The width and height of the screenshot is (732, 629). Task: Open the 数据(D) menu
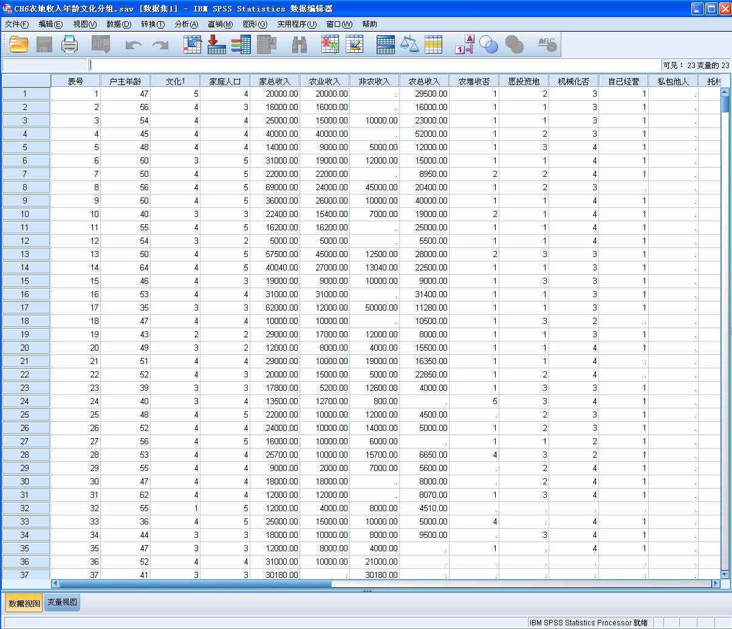coord(118,24)
